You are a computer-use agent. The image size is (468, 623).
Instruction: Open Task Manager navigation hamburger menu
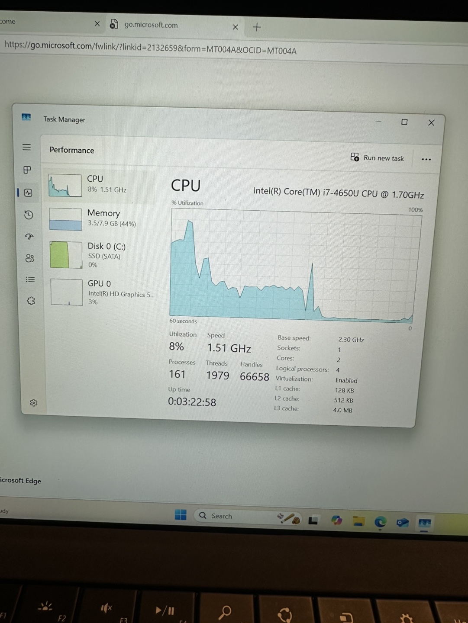tap(27, 147)
